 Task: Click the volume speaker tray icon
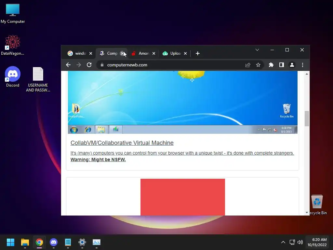coord(300,242)
